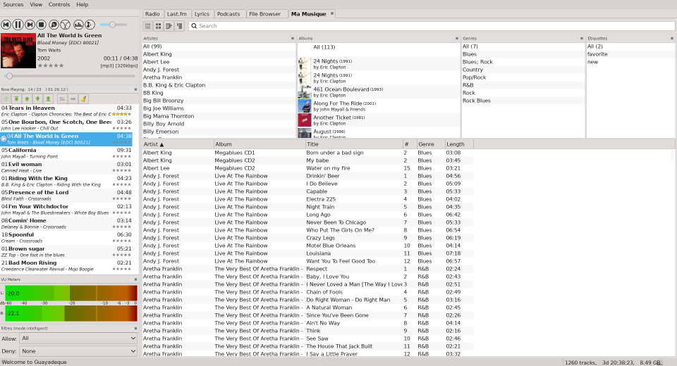
Task: Pause the current playback
Action: point(18,25)
